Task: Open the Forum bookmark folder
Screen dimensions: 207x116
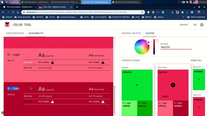Action: pyautogui.click(x=50, y=17)
